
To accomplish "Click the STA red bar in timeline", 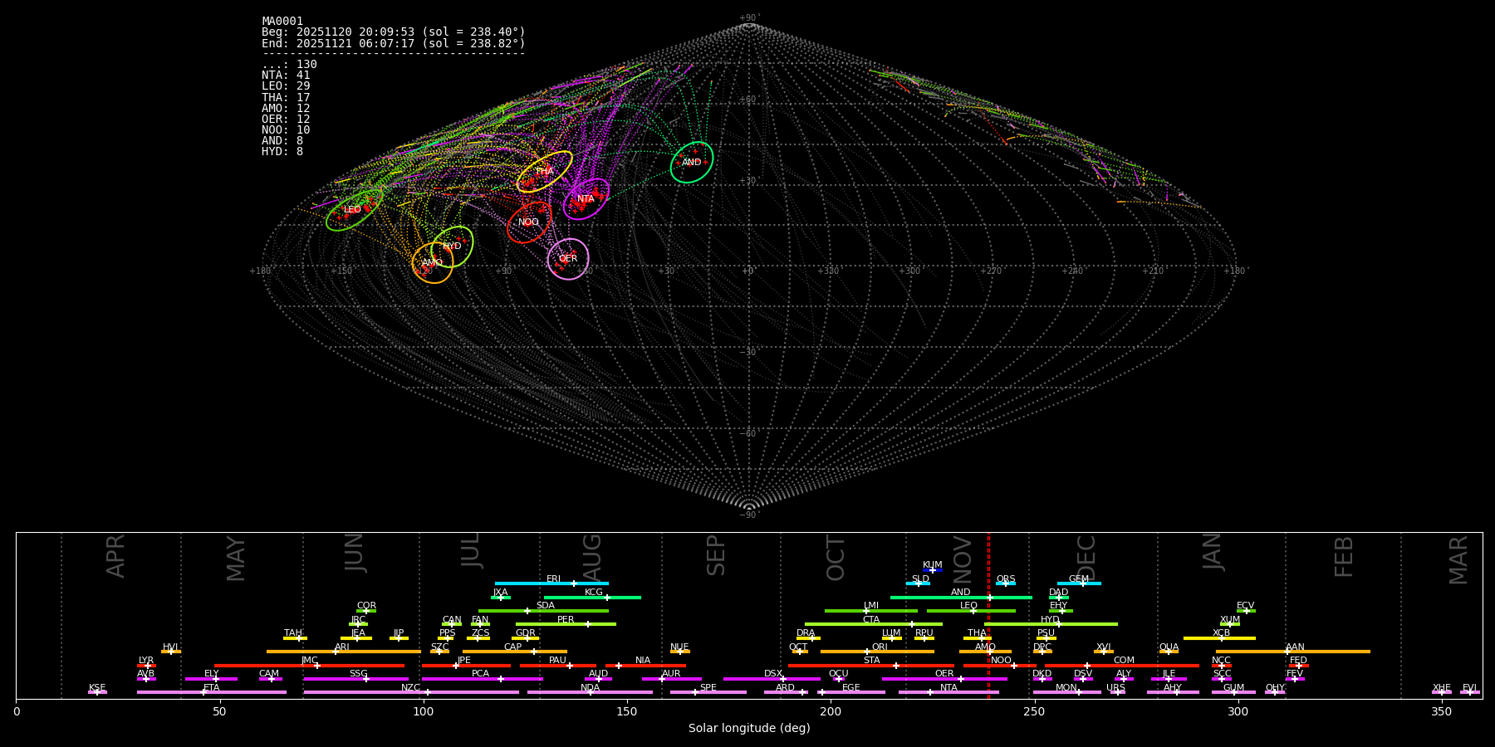I will [871, 666].
